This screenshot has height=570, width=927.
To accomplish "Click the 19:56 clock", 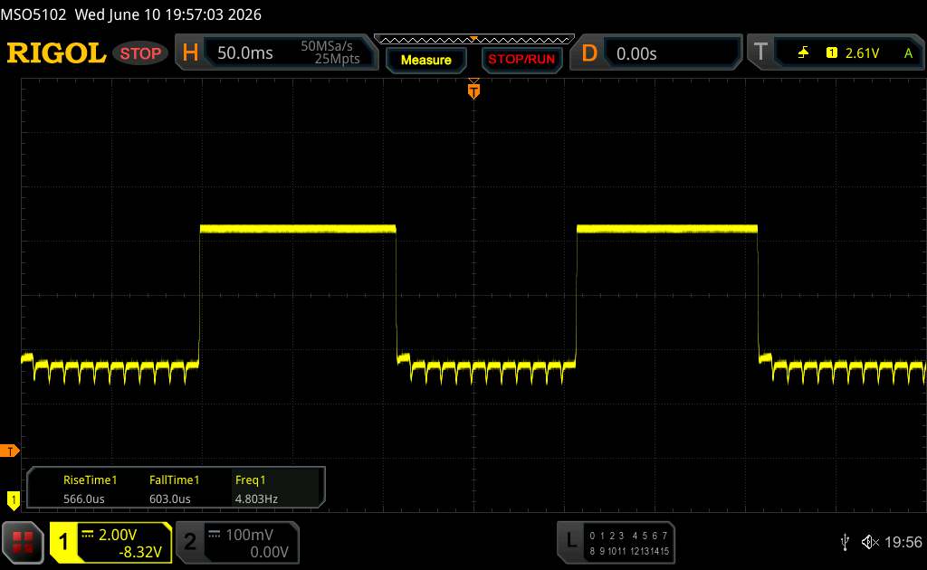I will coord(903,542).
